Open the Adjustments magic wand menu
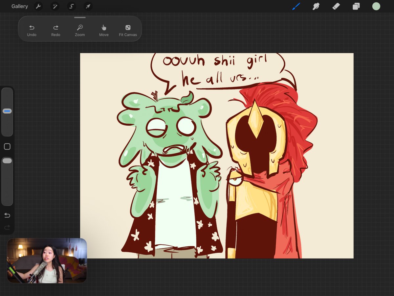 click(55, 6)
